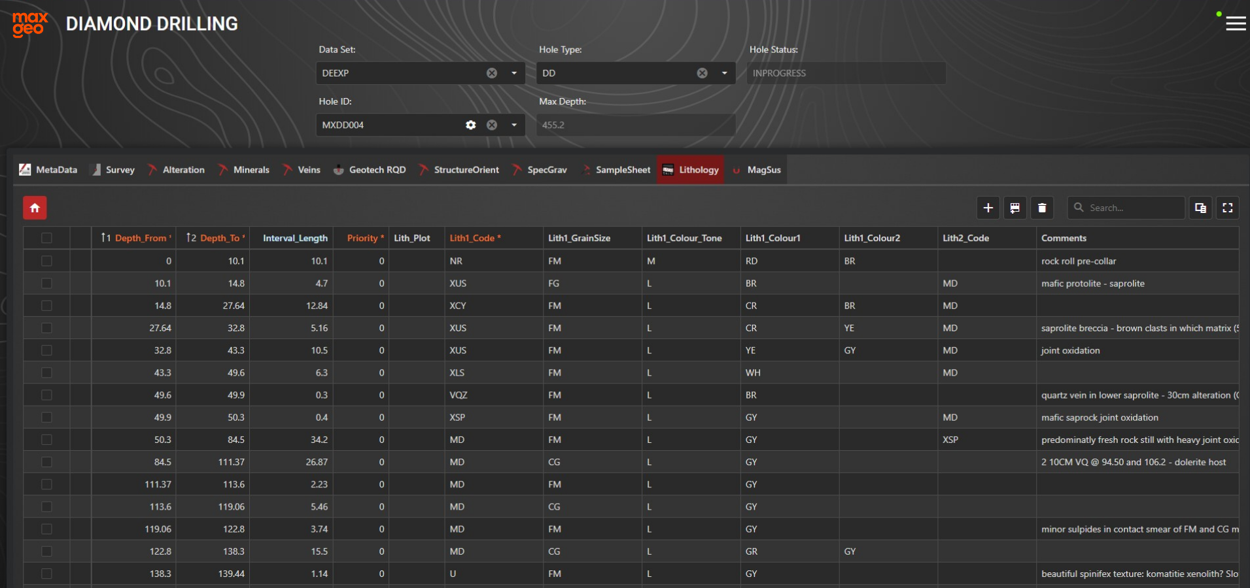The width and height of the screenshot is (1250, 588).
Task: Click the Depth_From column header
Action: click(x=140, y=238)
